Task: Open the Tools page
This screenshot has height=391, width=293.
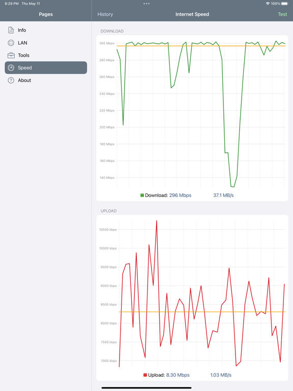Action: 46,55
